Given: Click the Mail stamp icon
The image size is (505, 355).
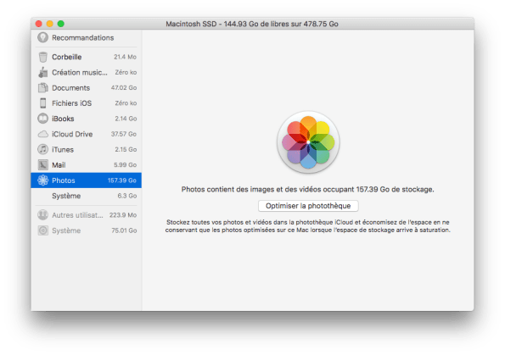Looking at the screenshot, I should pyautogui.click(x=42, y=165).
